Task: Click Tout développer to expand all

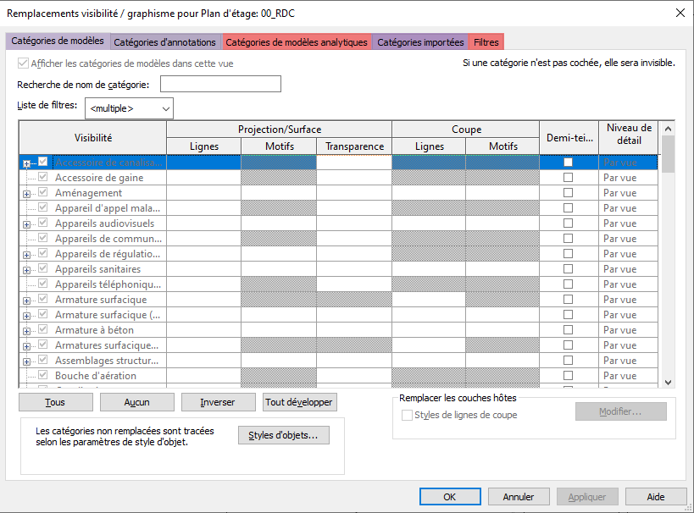Action: pyautogui.click(x=299, y=402)
